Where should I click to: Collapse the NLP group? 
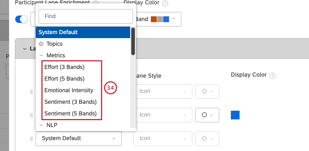tap(41, 125)
